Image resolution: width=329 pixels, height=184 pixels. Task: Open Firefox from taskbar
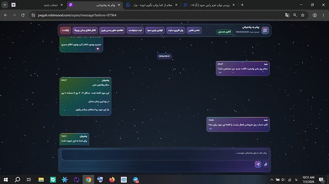pyautogui.click(x=112, y=180)
